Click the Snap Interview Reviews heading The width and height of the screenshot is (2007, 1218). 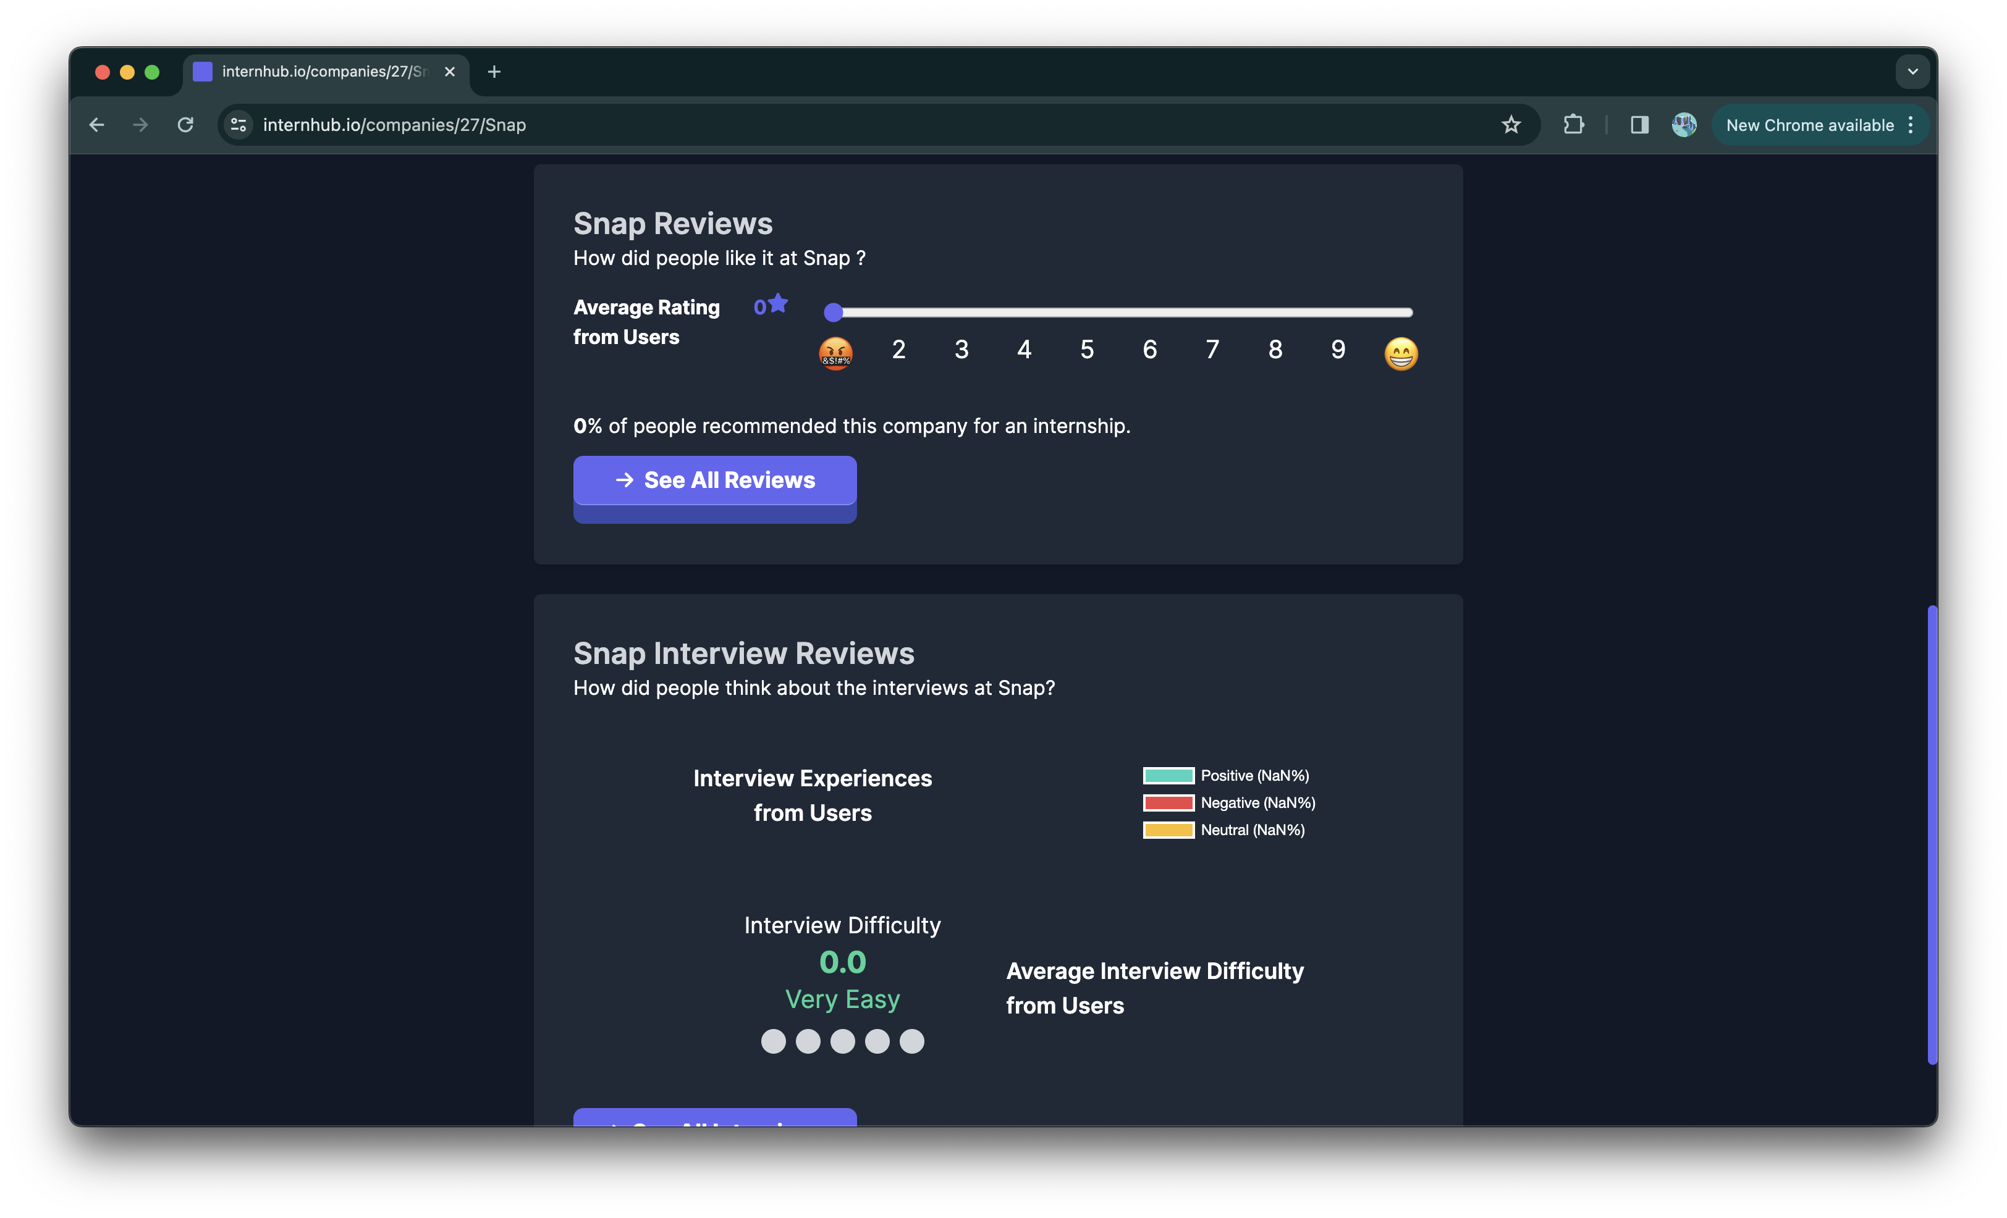coord(744,653)
